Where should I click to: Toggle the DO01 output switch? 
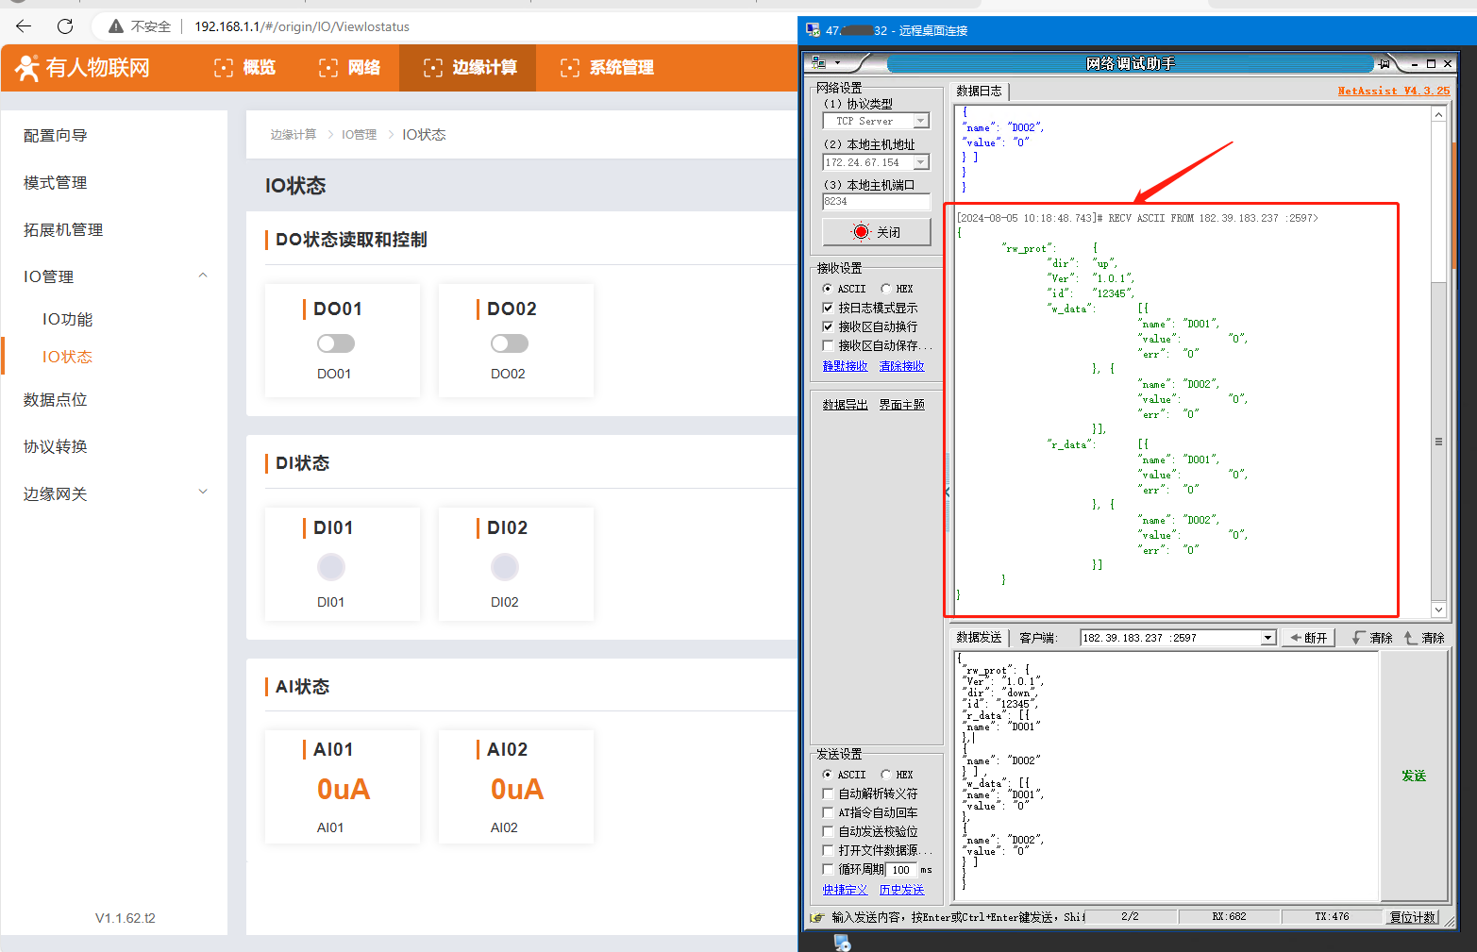(336, 343)
